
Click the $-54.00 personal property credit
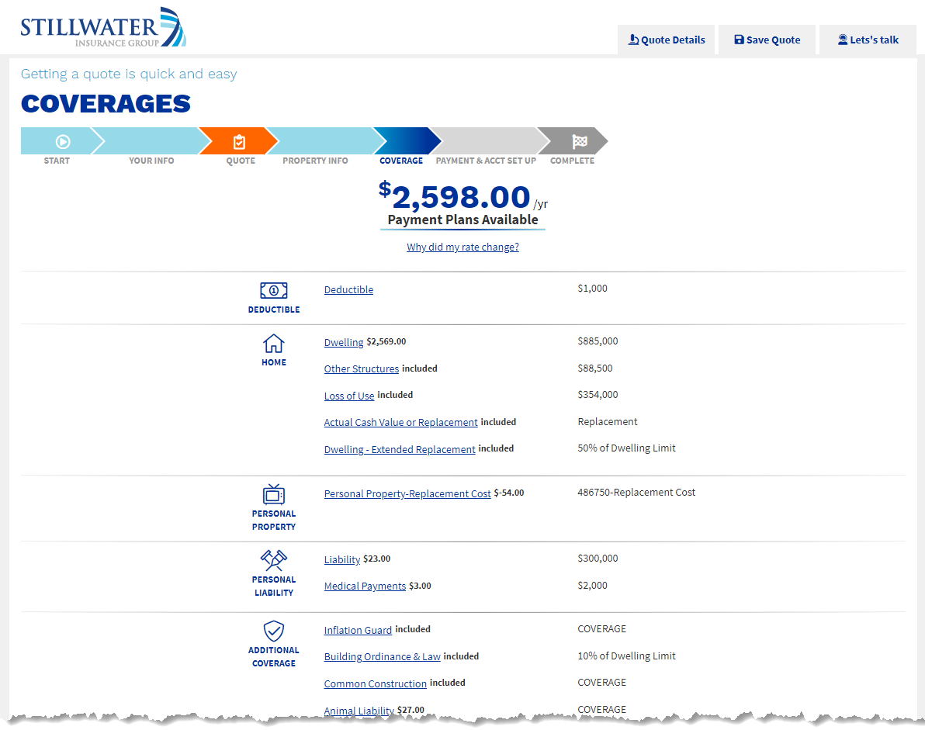508,493
